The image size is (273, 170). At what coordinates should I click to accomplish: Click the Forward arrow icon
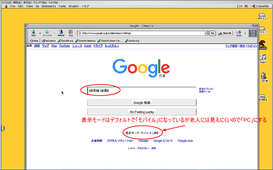(47, 32)
